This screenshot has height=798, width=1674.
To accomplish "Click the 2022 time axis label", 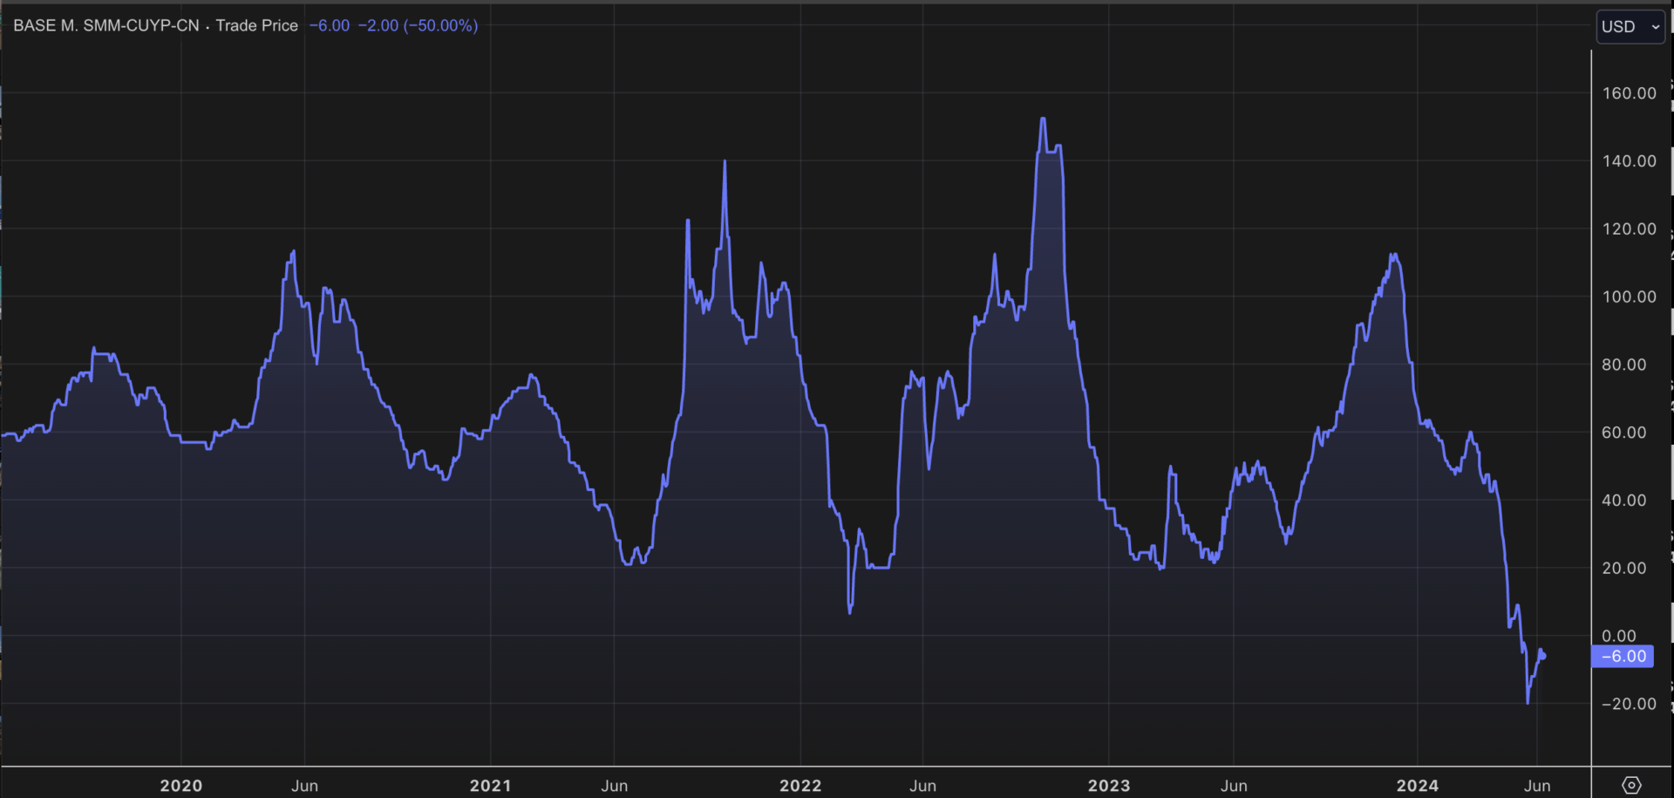I will (800, 786).
